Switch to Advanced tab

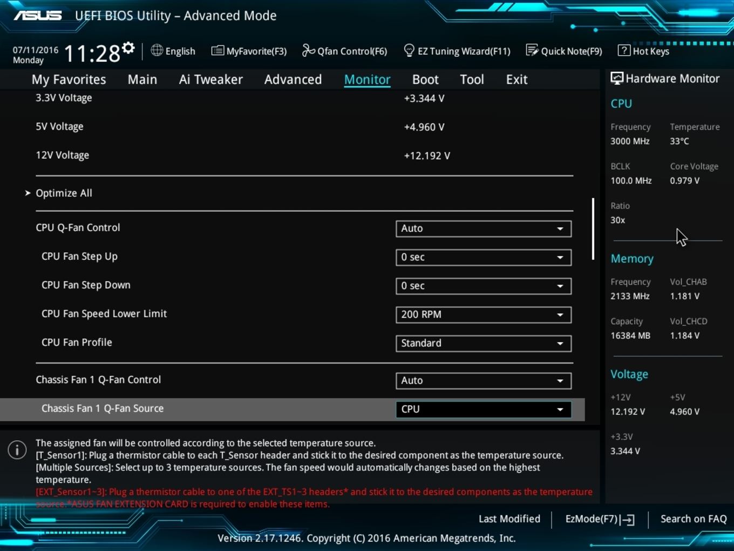pyautogui.click(x=293, y=79)
